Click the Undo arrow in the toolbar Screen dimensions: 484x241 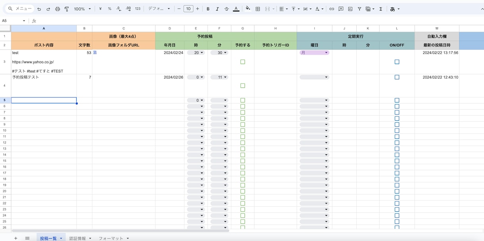tap(39, 9)
